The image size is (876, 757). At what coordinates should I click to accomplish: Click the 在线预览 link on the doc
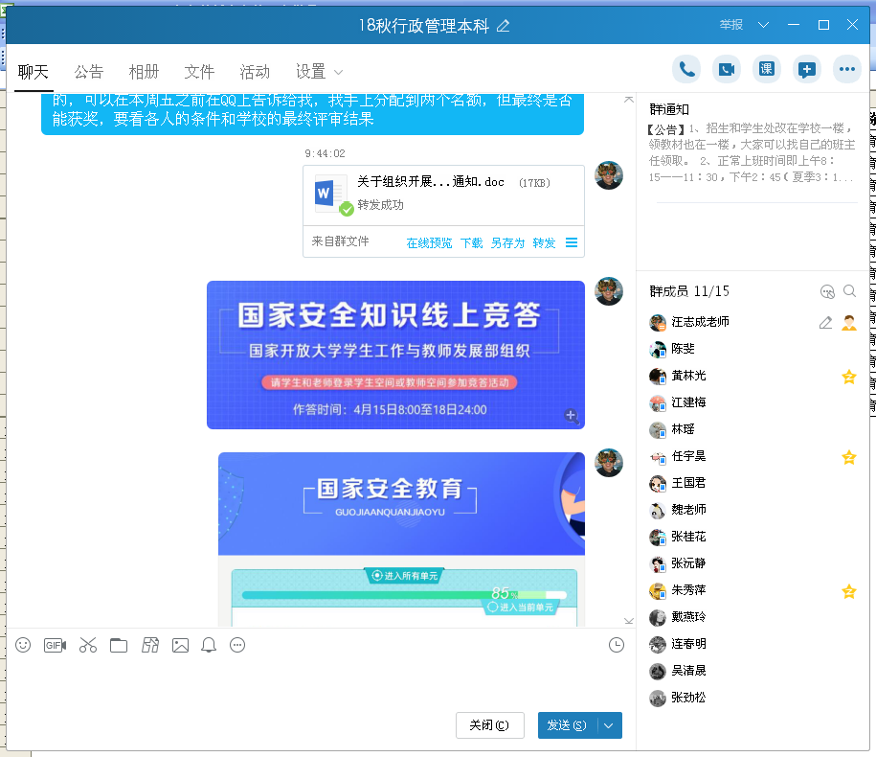pyautogui.click(x=429, y=243)
